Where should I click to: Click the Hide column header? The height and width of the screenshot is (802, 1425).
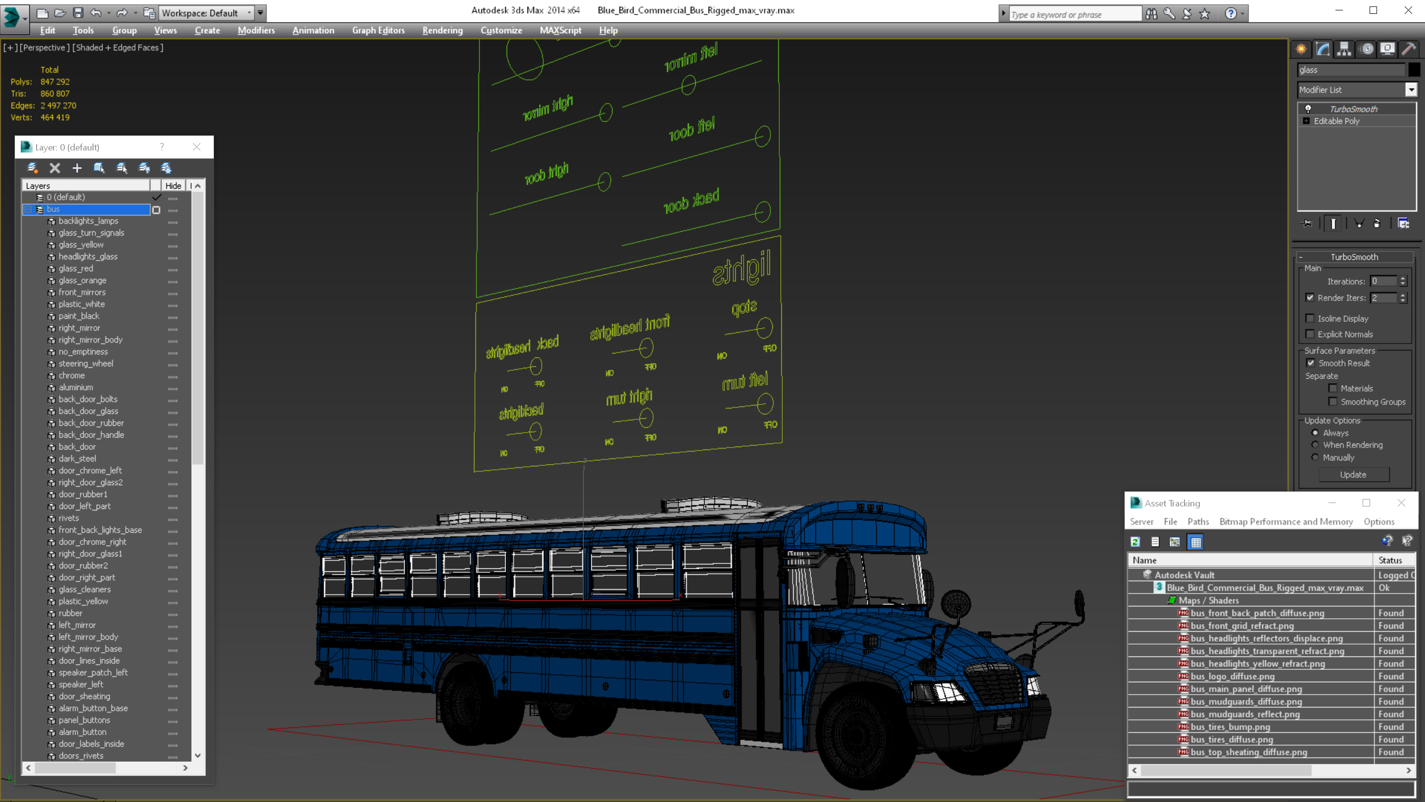pos(173,186)
